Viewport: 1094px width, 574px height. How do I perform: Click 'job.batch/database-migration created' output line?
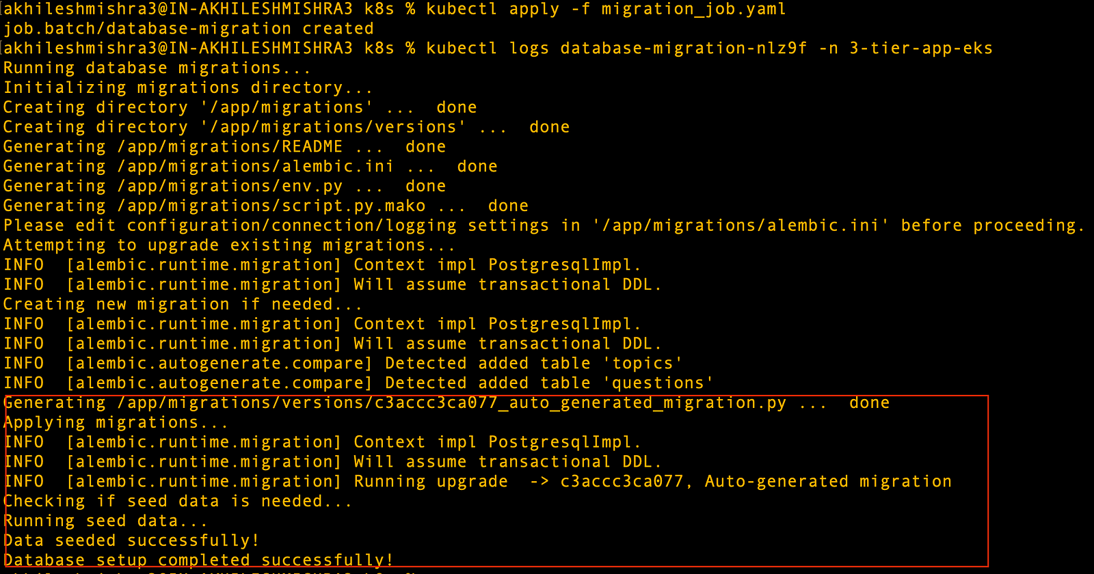click(189, 29)
